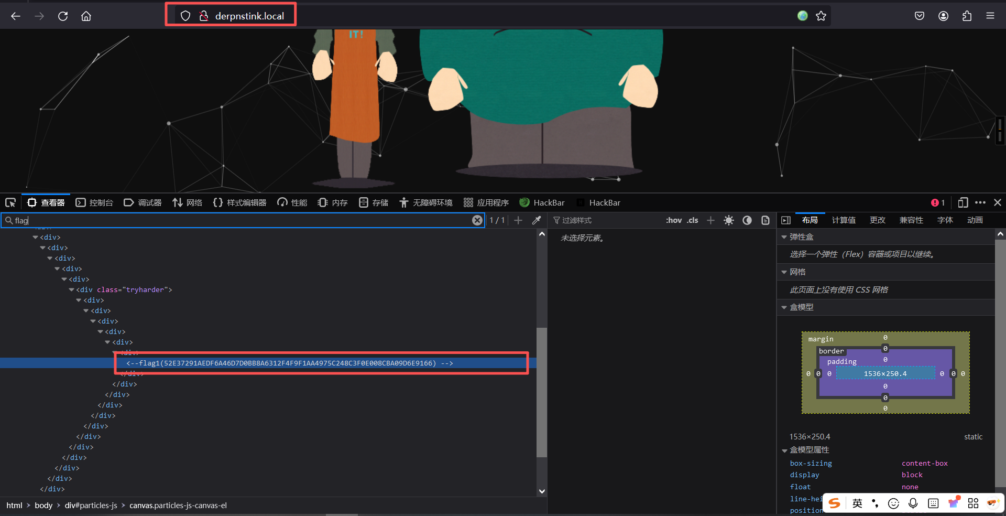Switch to the 兼容性 Compatibility tab
The width and height of the screenshot is (1006, 516).
pyautogui.click(x=911, y=220)
